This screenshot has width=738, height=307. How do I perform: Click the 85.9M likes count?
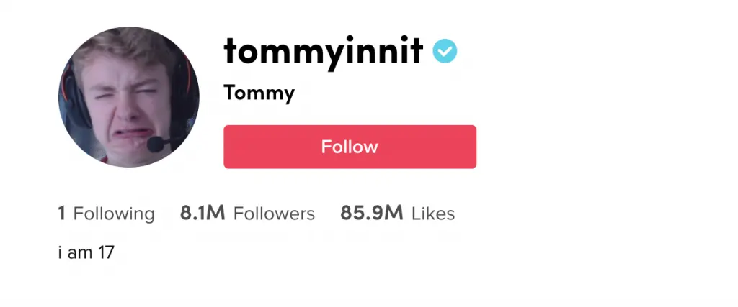[371, 214]
